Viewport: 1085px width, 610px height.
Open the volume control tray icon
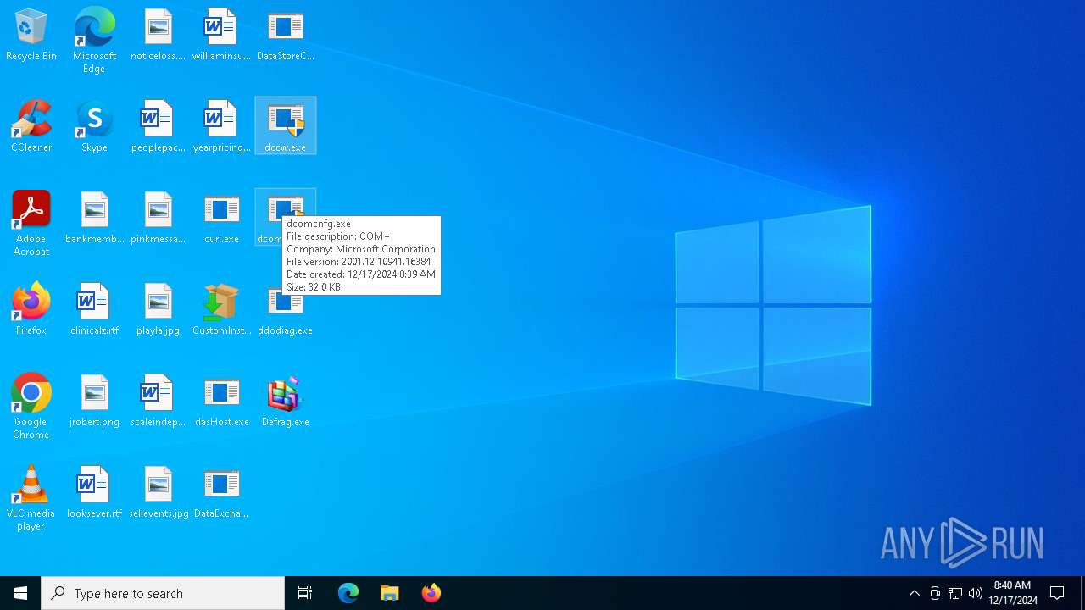tap(976, 593)
